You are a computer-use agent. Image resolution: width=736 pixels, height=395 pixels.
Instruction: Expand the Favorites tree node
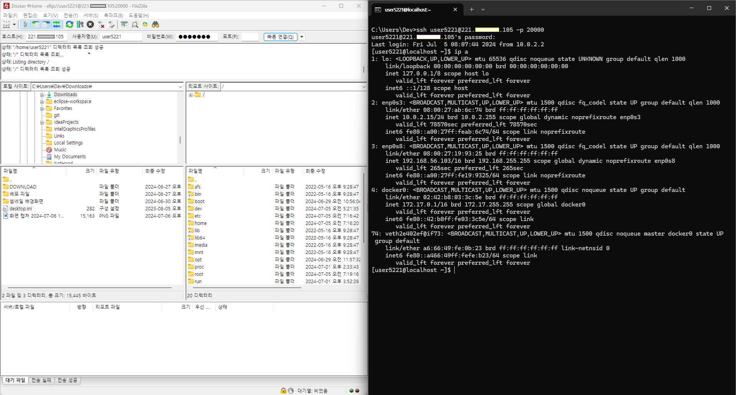pyautogui.click(x=42, y=108)
